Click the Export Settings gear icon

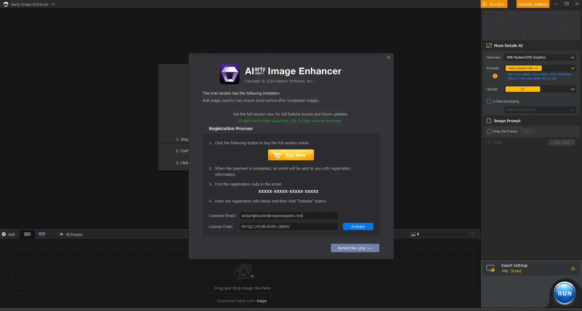point(490,268)
